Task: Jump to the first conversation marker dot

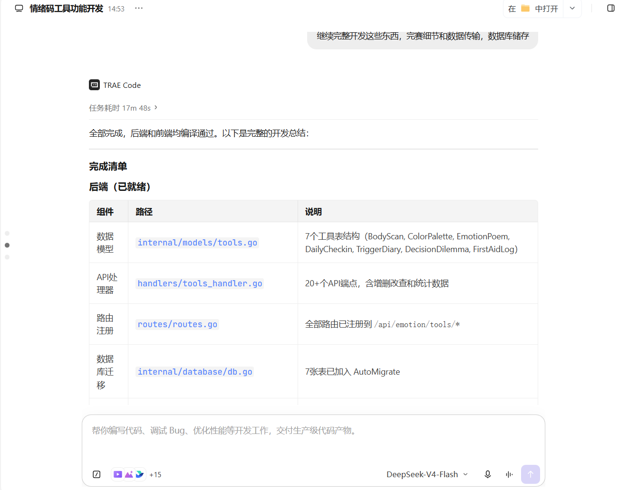Action: (7, 234)
